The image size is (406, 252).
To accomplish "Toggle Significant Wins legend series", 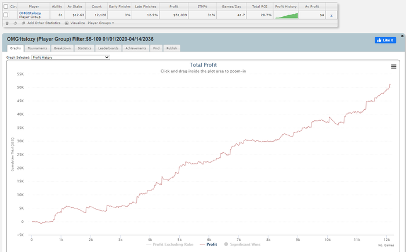I will pyautogui.click(x=242, y=244).
